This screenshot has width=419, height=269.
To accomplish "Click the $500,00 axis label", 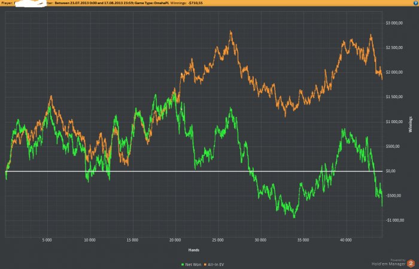I will 393,146.
